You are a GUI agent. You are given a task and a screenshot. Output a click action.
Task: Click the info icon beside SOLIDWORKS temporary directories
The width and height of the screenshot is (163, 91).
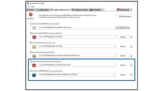[131, 37]
